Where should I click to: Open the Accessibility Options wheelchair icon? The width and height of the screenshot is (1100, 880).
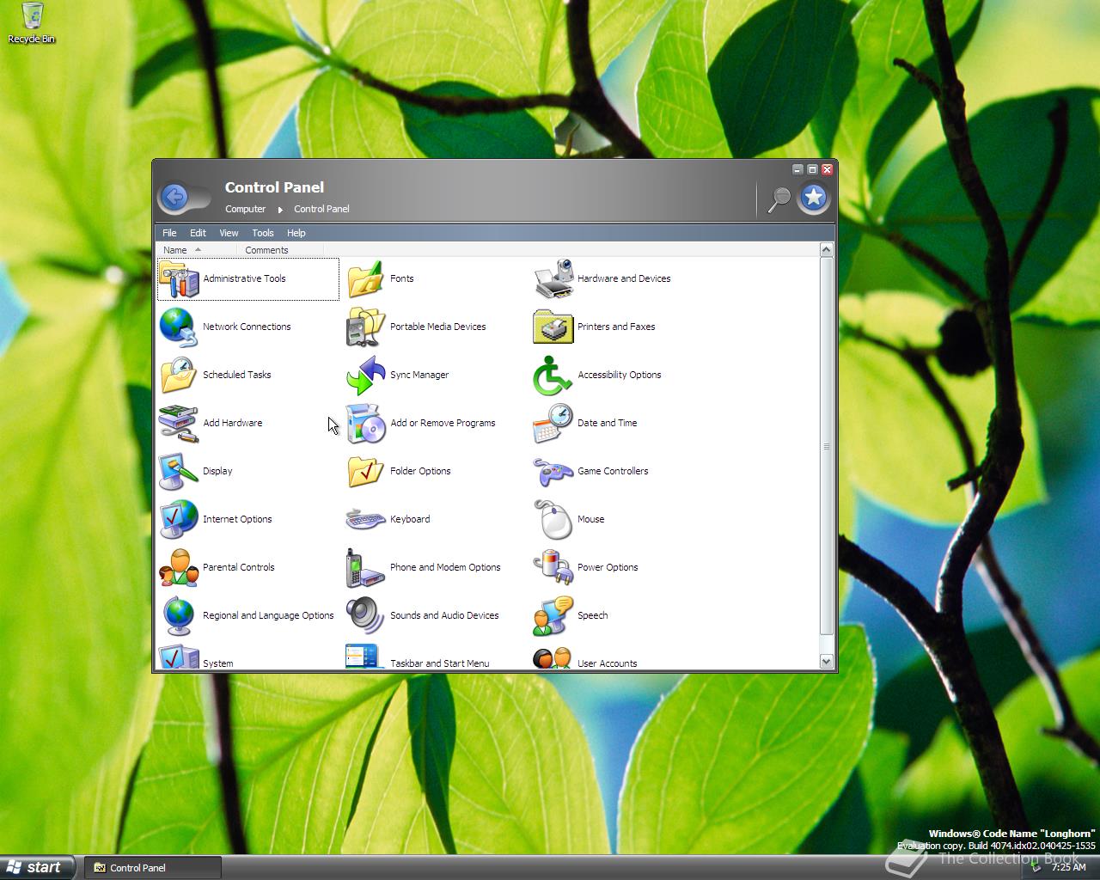pos(553,376)
